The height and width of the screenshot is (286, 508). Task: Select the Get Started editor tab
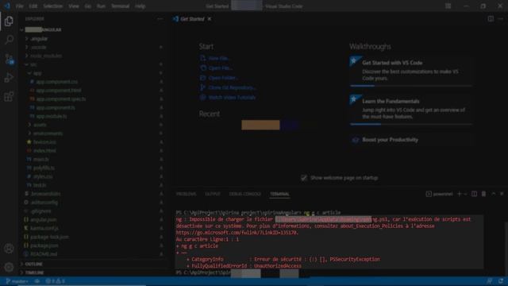tap(192, 19)
